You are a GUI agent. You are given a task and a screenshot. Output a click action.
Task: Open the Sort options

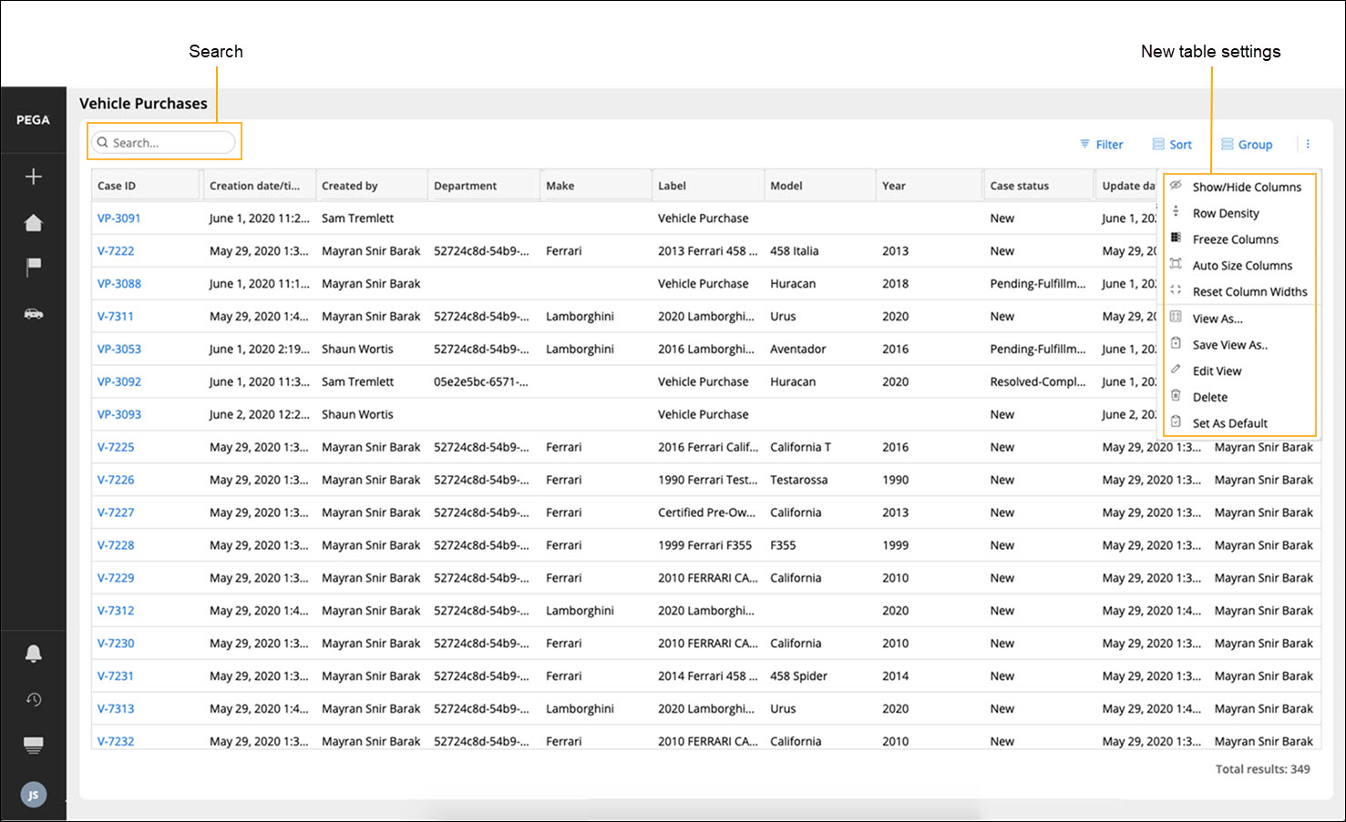click(x=1172, y=144)
